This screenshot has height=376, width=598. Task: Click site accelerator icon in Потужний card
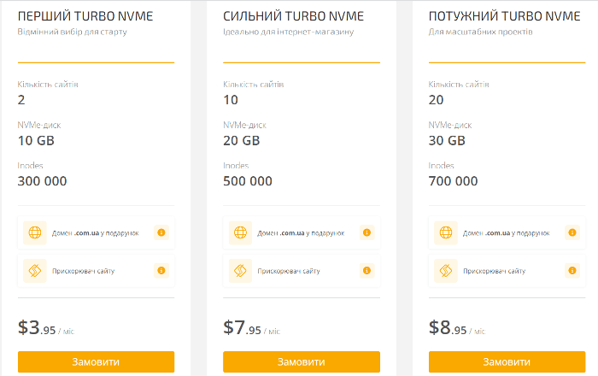(x=446, y=271)
